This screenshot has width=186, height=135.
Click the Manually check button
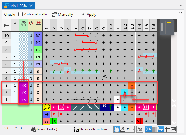pyautogui.click(x=62, y=14)
